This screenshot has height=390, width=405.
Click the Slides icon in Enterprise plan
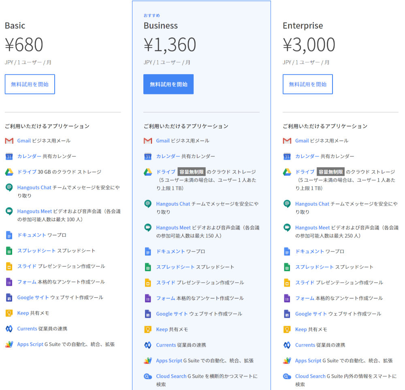287,283
